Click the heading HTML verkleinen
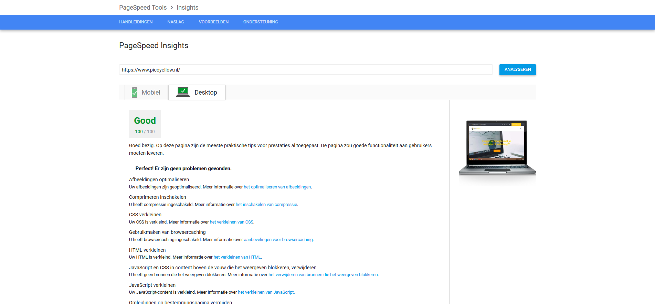The width and height of the screenshot is (655, 304). click(x=147, y=250)
